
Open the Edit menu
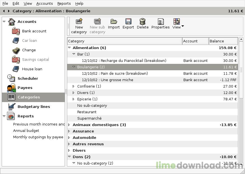16,3
